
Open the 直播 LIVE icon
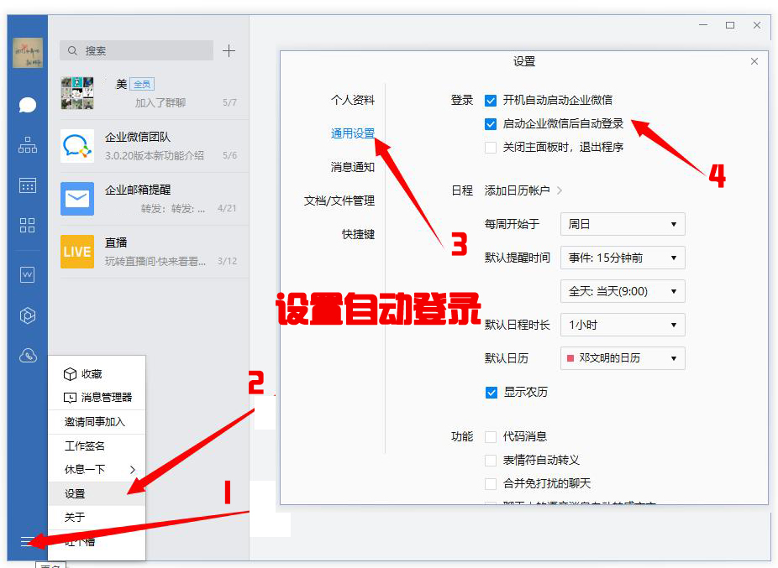pos(77,252)
